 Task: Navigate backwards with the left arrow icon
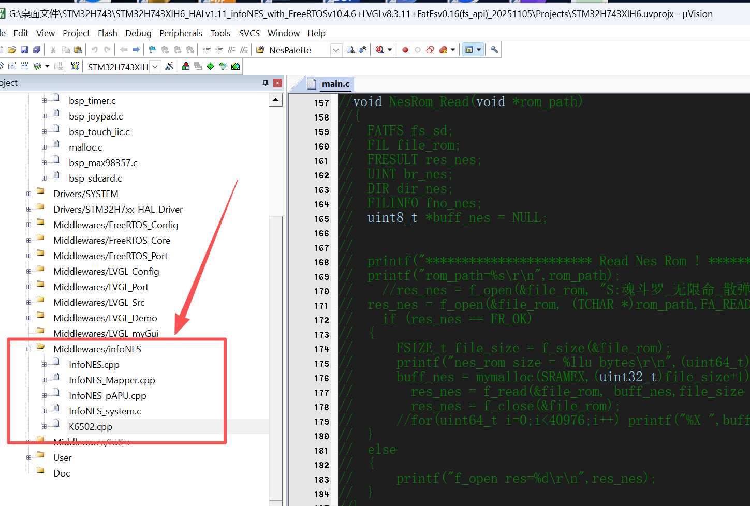124,50
